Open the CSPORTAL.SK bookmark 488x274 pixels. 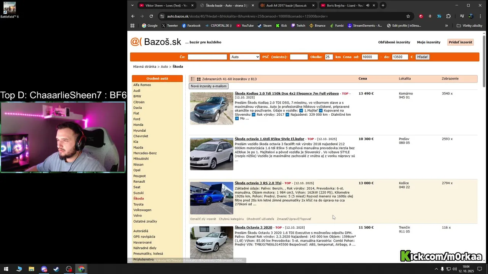[x=218, y=25]
